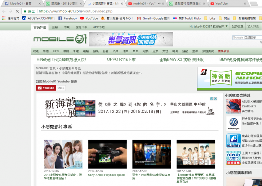Click Mobile01 site logo

tap(60, 39)
